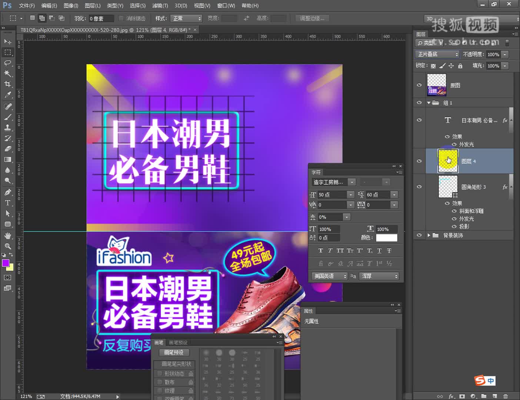
Task: Select the Lasso tool
Action: click(x=7, y=63)
